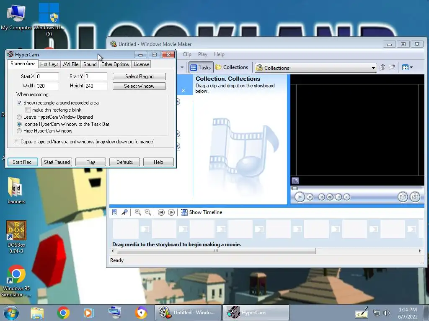Click the Height input field
Viewport: 429px width, 321px height.
96,86
